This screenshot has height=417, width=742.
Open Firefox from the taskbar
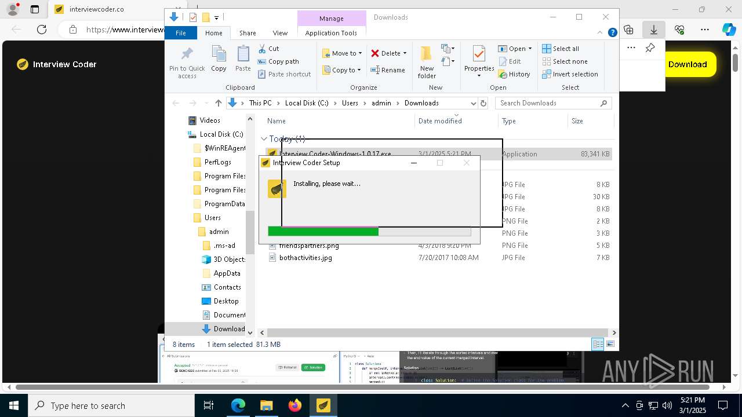pos(294,405)
